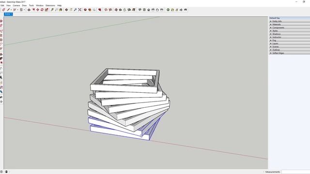Expand the Styles panel

(289, 31)
